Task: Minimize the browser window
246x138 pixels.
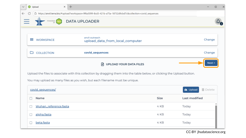Action: click(x=208, y=7)
